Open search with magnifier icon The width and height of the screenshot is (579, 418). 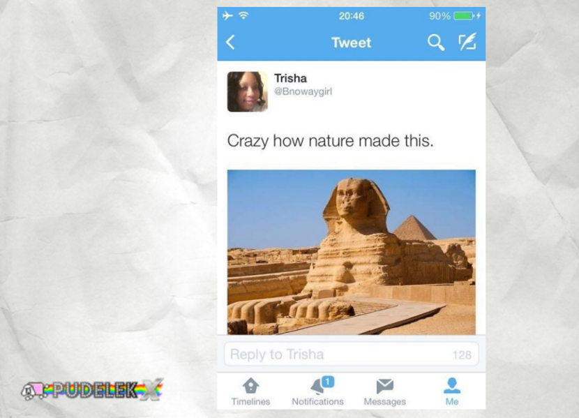tap(436, 43)
